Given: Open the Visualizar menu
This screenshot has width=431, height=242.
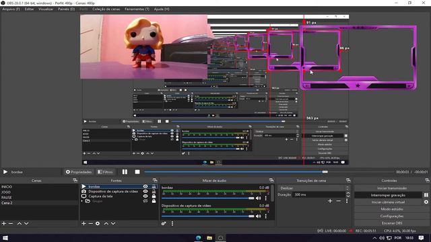Looking at the screenshot, I should pos(46,9).
